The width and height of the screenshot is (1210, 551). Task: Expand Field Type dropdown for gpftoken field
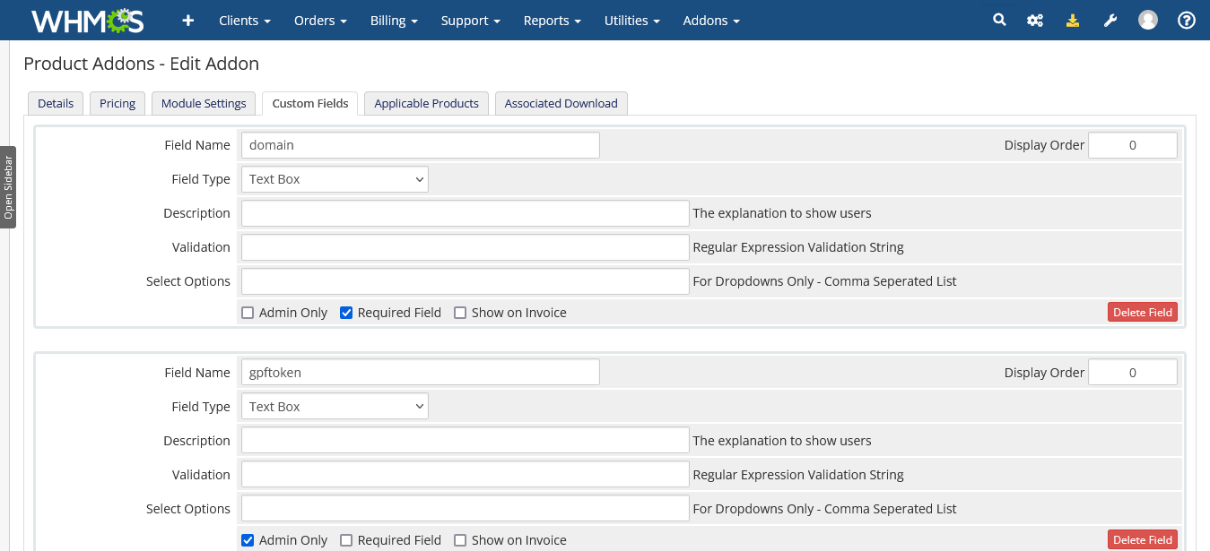pos(335,407)
